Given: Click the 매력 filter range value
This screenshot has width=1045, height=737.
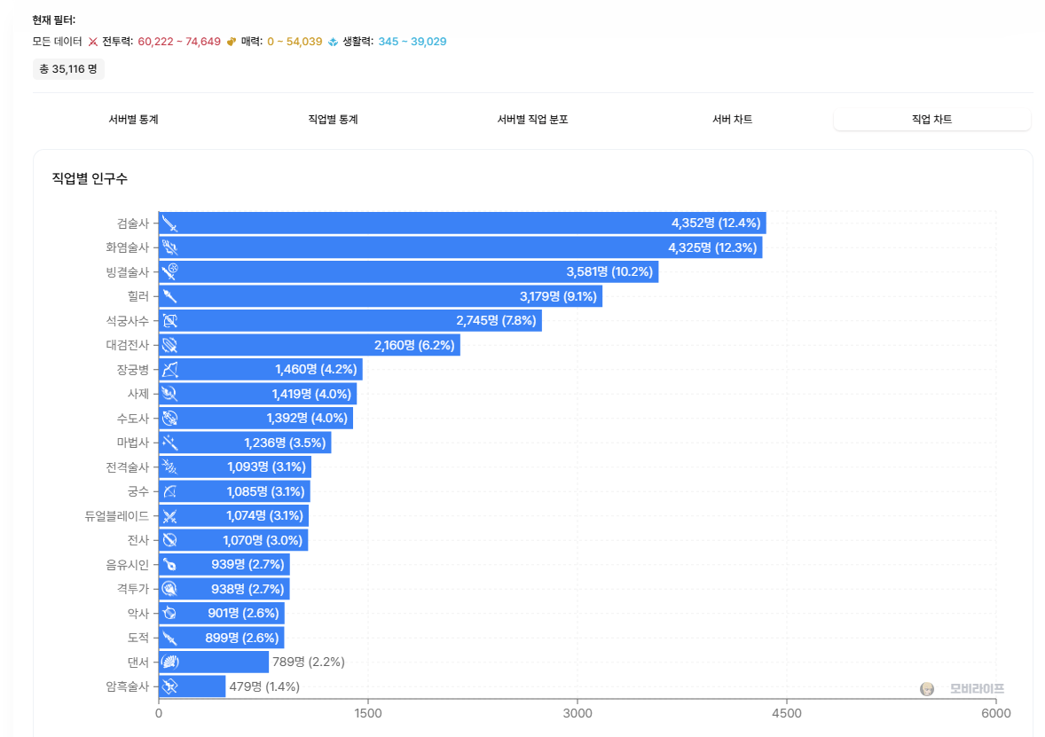Looking at the screenshot, I should click(295, 42).
